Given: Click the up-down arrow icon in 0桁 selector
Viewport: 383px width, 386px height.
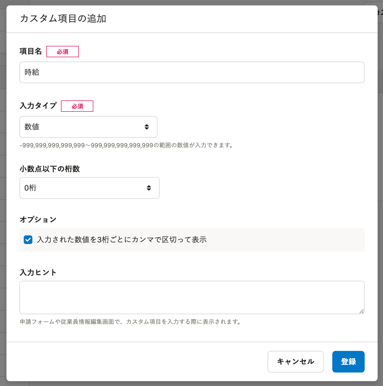Looking at the screenshot, I should click(149, 188).
